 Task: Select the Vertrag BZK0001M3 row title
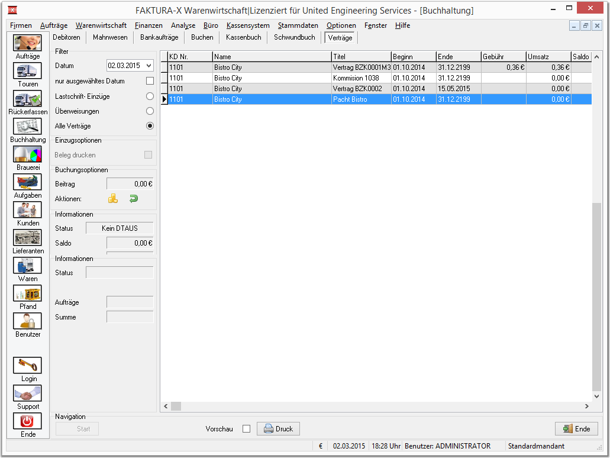(x=362, y=67)
